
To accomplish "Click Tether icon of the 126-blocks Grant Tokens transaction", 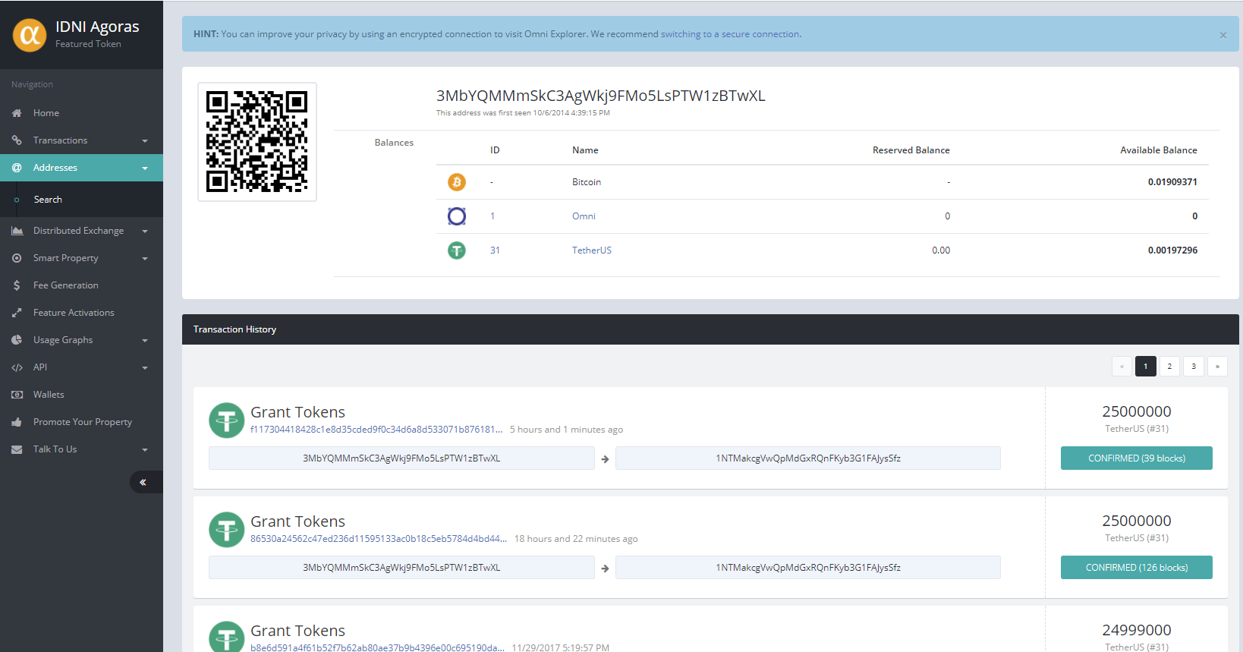I will pos(227,530).
